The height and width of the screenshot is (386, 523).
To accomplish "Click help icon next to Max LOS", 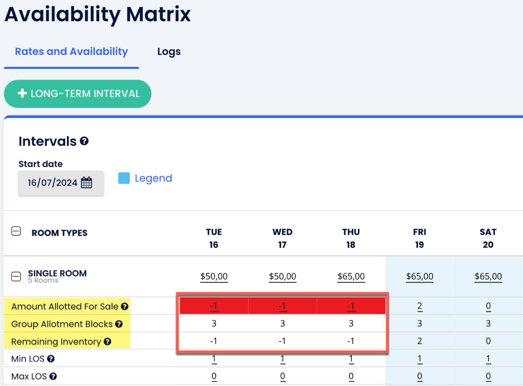I will (53, 376).
